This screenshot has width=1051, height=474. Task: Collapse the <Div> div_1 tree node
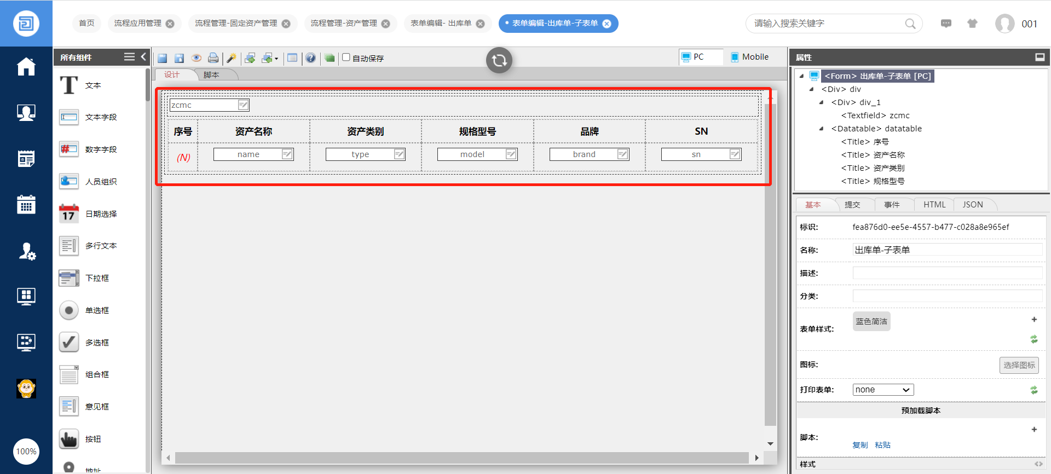coord(822,102)
